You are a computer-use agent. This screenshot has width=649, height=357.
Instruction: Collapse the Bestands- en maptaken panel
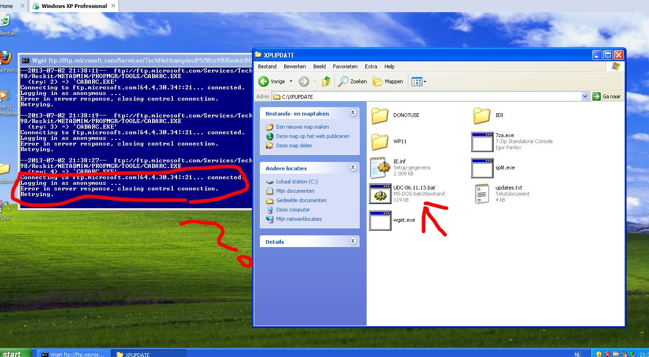pos(353,113)
